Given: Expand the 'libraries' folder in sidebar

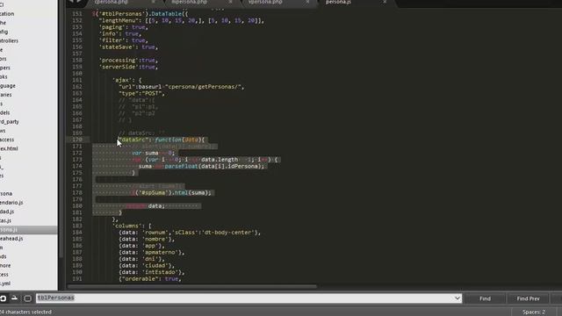Looking at the screenshot, I should click(6, 95).
